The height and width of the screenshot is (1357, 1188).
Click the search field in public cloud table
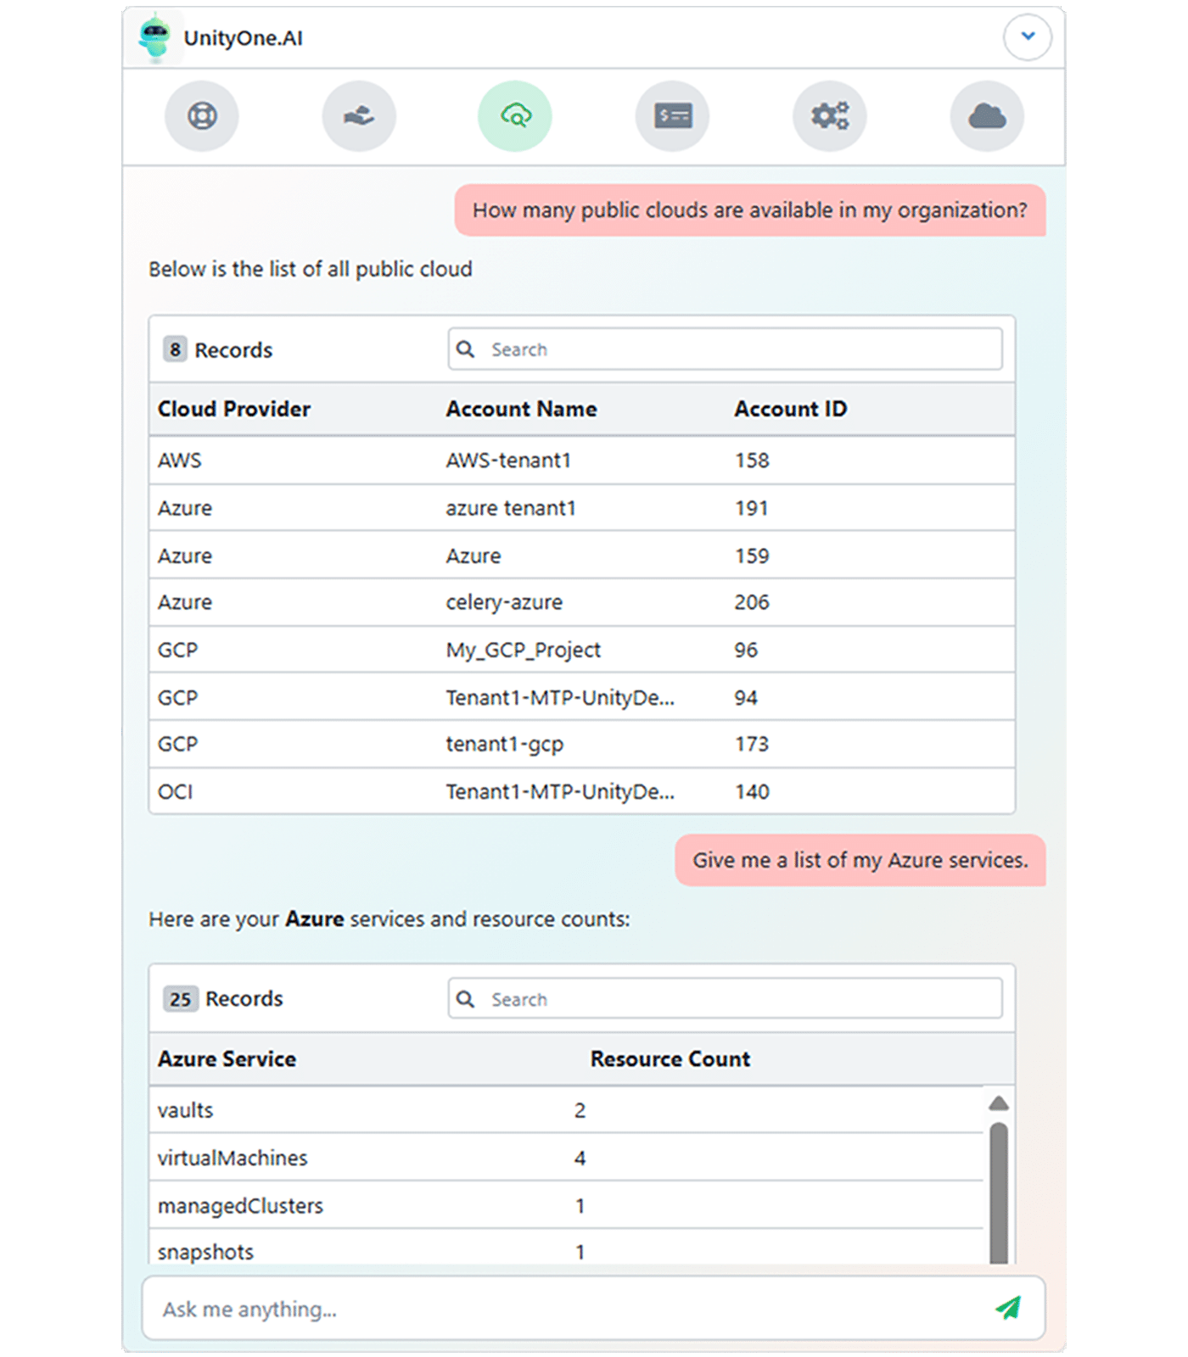(726, 349)
